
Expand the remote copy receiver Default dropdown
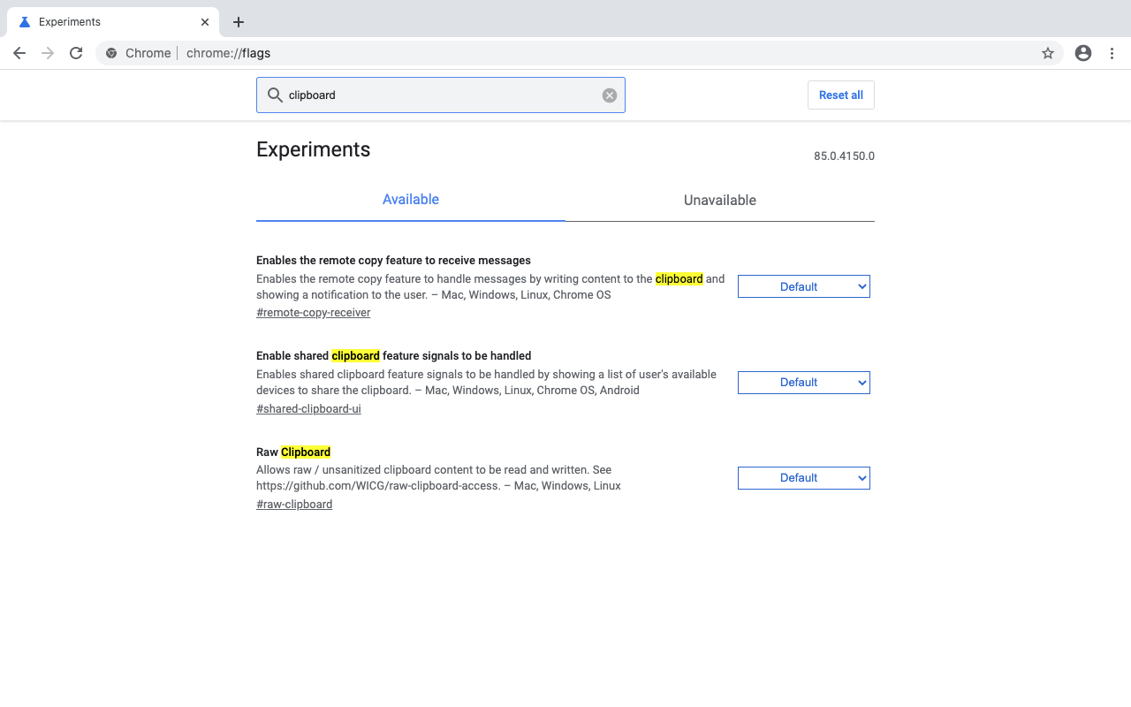pos(803,286)
